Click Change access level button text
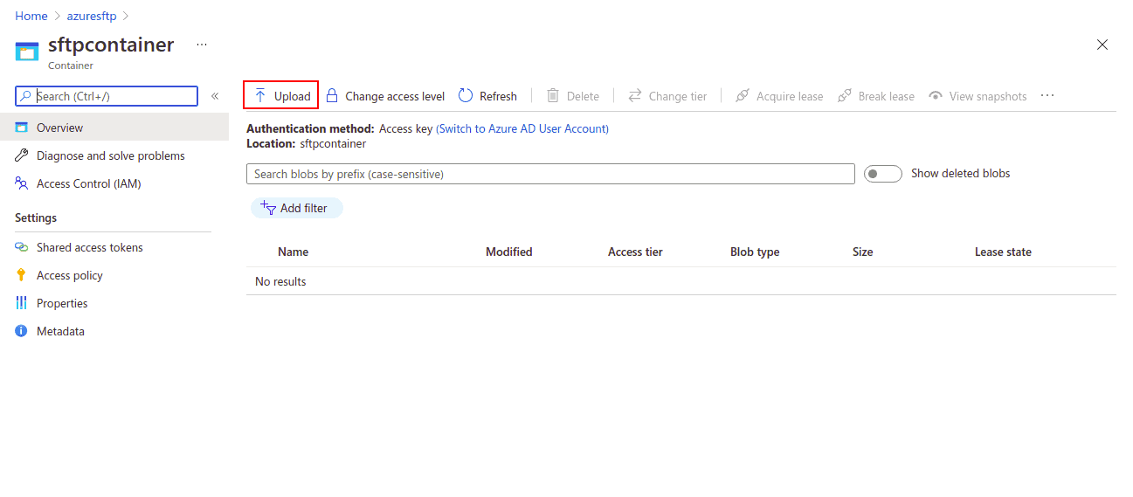This screenshot has height=497, width=1133. (x=395, y=96)
